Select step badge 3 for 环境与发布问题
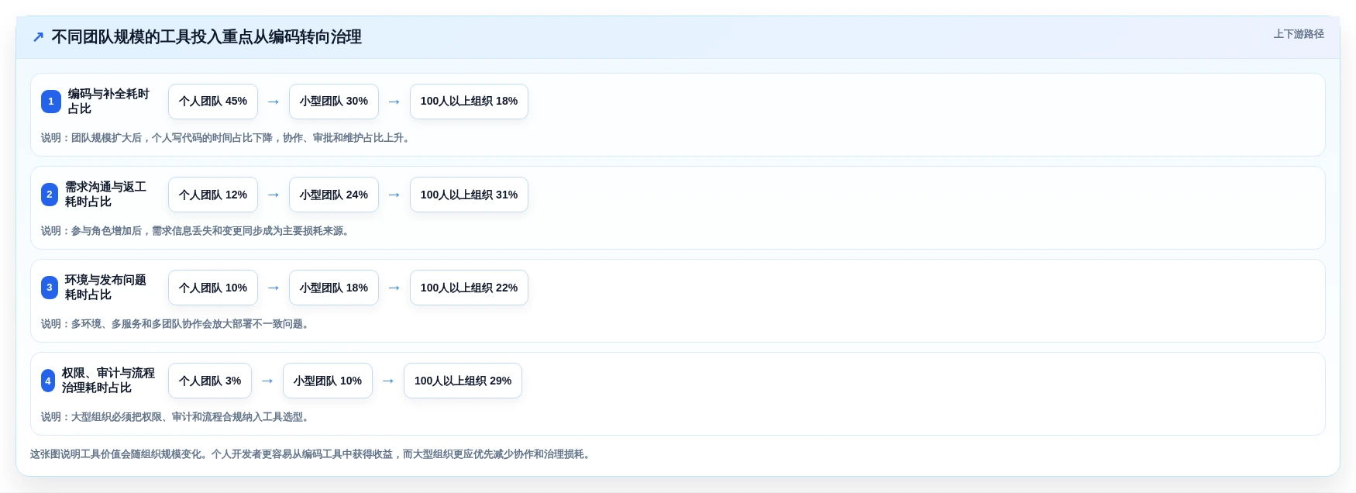 pyautogui.click(x=50, y=288)
